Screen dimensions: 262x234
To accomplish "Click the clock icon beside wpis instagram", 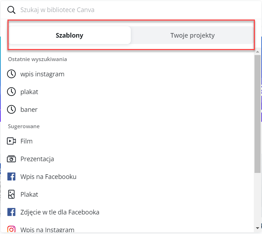I will point(11,74).
